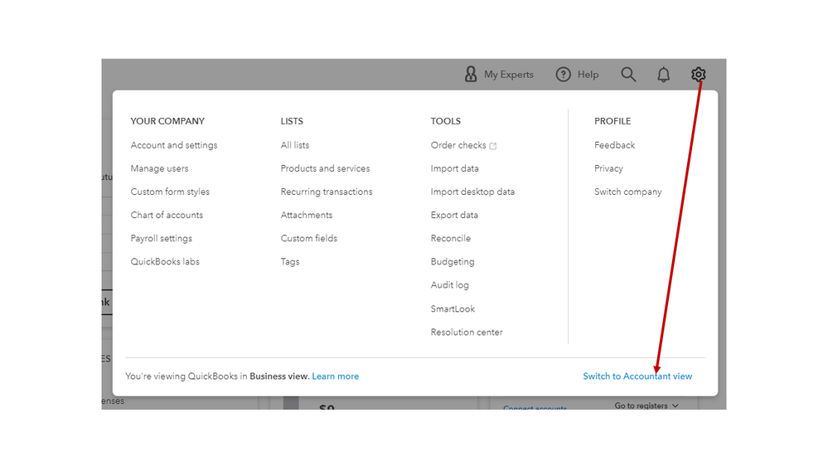Open the Audit log

click(x=449, y=285)
